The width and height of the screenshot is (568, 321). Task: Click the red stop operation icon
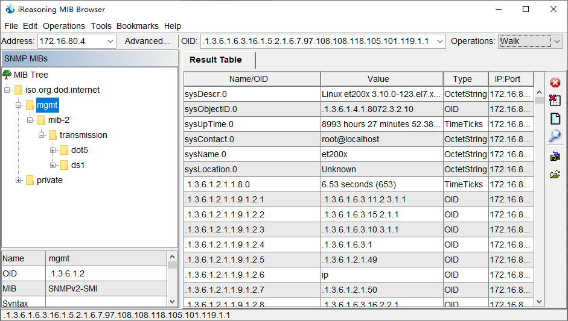[x=555, y=83]
